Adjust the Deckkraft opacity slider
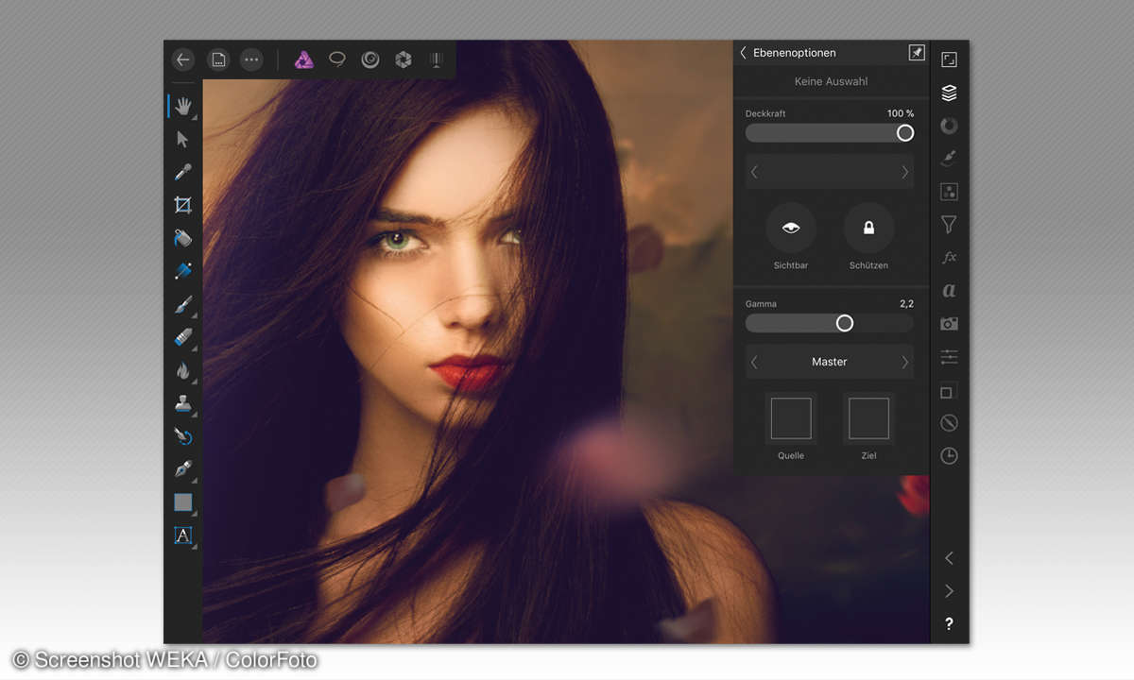 [x=830, y=133]
